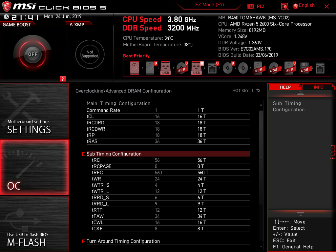Select the plain optical disc boot icon without badges
Image resolution: width=336 pixels, height=252 pixels.
click(x=243, y=68)
